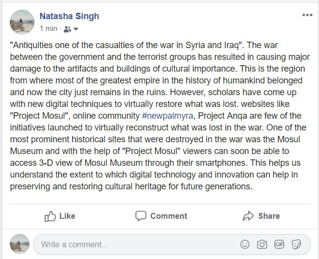Focus the "Write a comment..." field
Viewport: 319px width, 259px height.
[x=133, y=244]
